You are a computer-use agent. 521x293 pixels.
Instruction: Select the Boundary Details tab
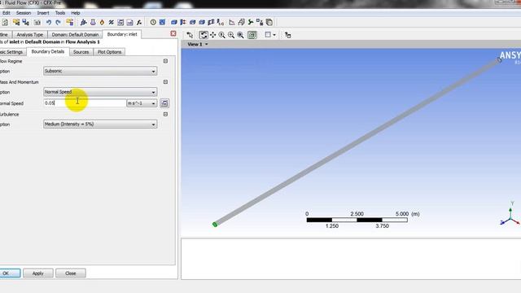coord(48,52)
